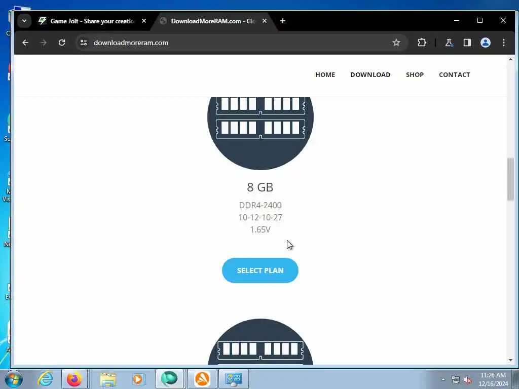Click the page vertical scrollbar thumb
This screenshot has height=389, width=519.
click(510, 179)
